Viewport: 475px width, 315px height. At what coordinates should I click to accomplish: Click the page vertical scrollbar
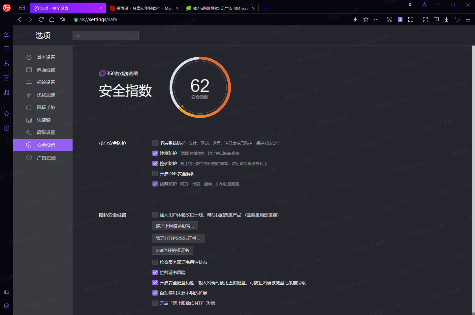point(473,180)
